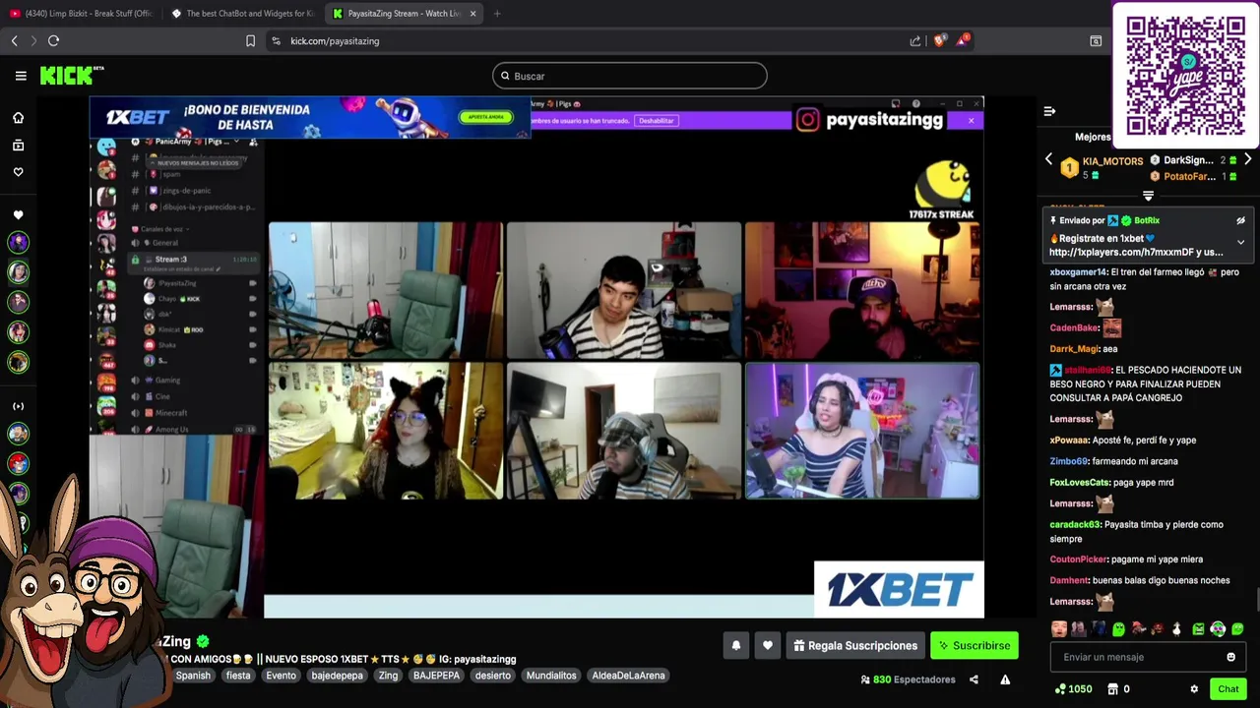Collapse the chat panel icon
1260x708 pixels.
pos(1049,111)
